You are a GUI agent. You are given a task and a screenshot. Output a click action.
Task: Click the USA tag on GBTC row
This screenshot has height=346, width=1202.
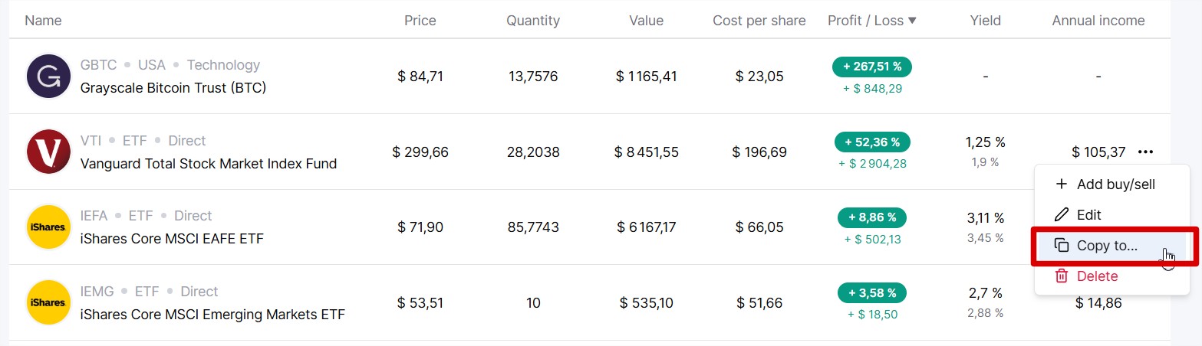pos(152,65)
